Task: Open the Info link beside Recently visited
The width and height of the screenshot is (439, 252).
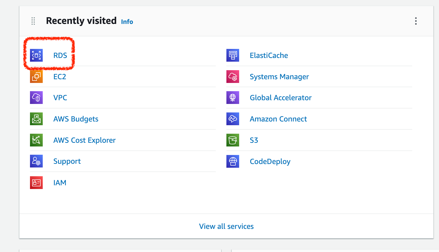Action: tap(127, 22)
